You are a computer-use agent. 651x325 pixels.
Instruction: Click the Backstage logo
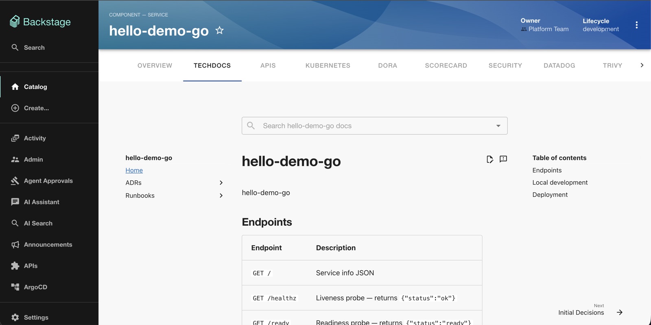coord(40,22)
